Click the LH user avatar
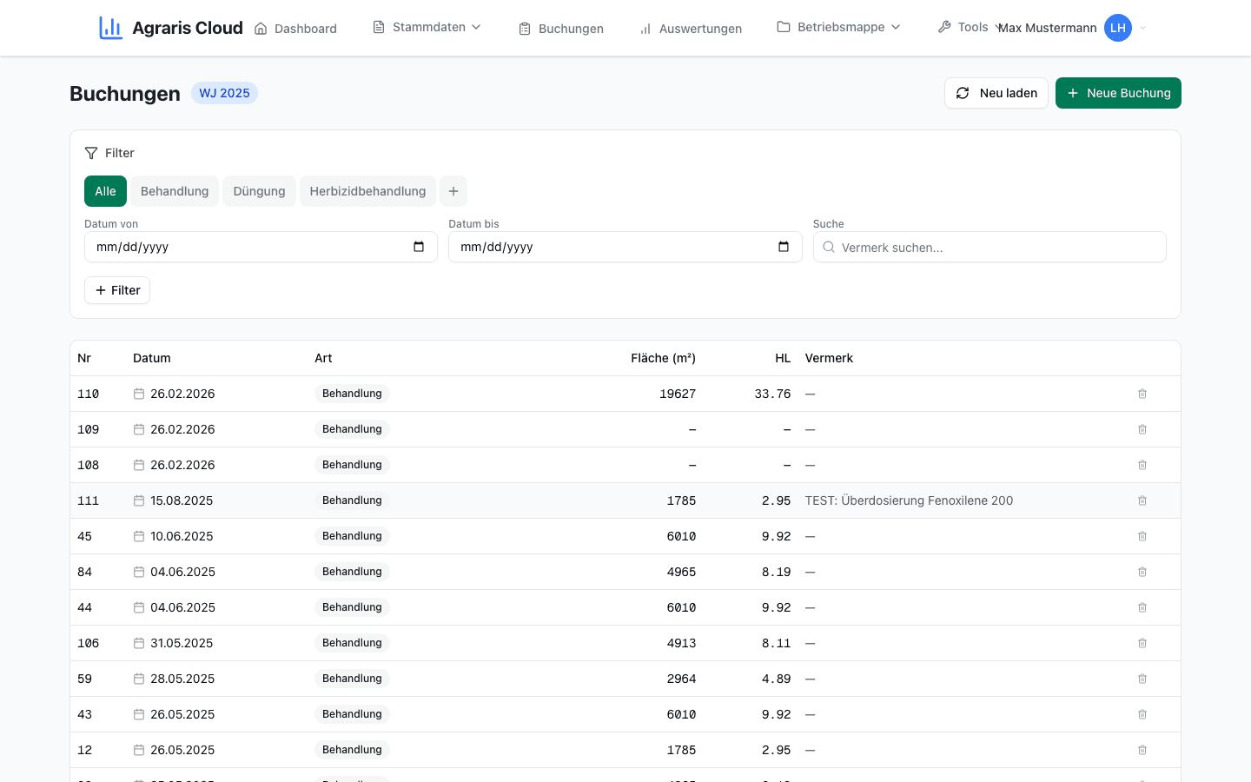This screenshot has width=1251, height=782. (1118, 28)
